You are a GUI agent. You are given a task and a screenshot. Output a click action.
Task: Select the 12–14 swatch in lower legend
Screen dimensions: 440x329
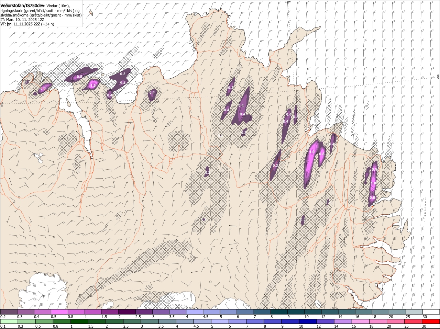(325, 321)
